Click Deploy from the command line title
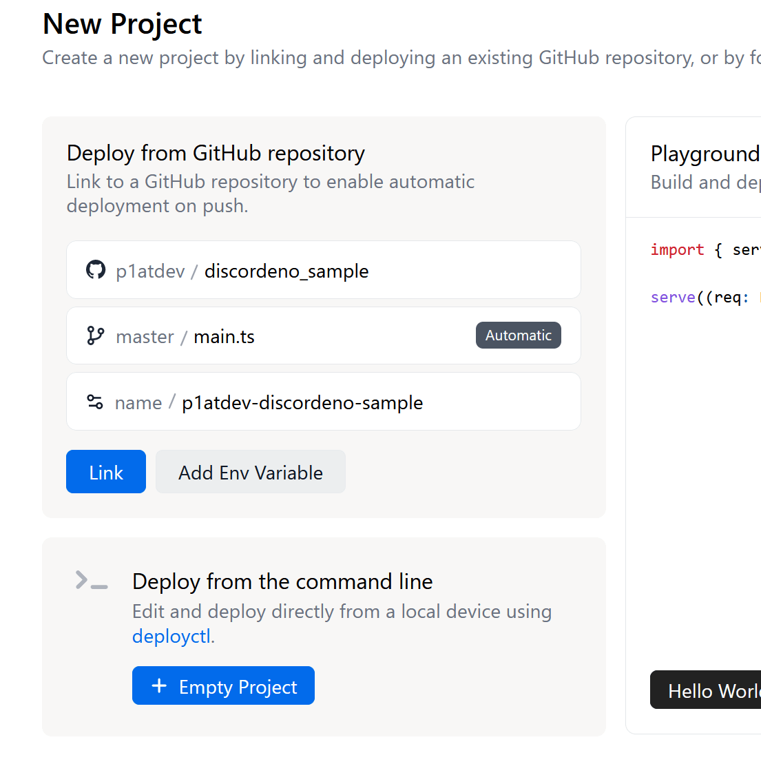The width and height of the screenshot is (761, 764). pos(282,581)
